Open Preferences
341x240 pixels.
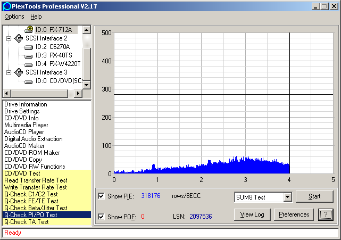pos(294,214)
